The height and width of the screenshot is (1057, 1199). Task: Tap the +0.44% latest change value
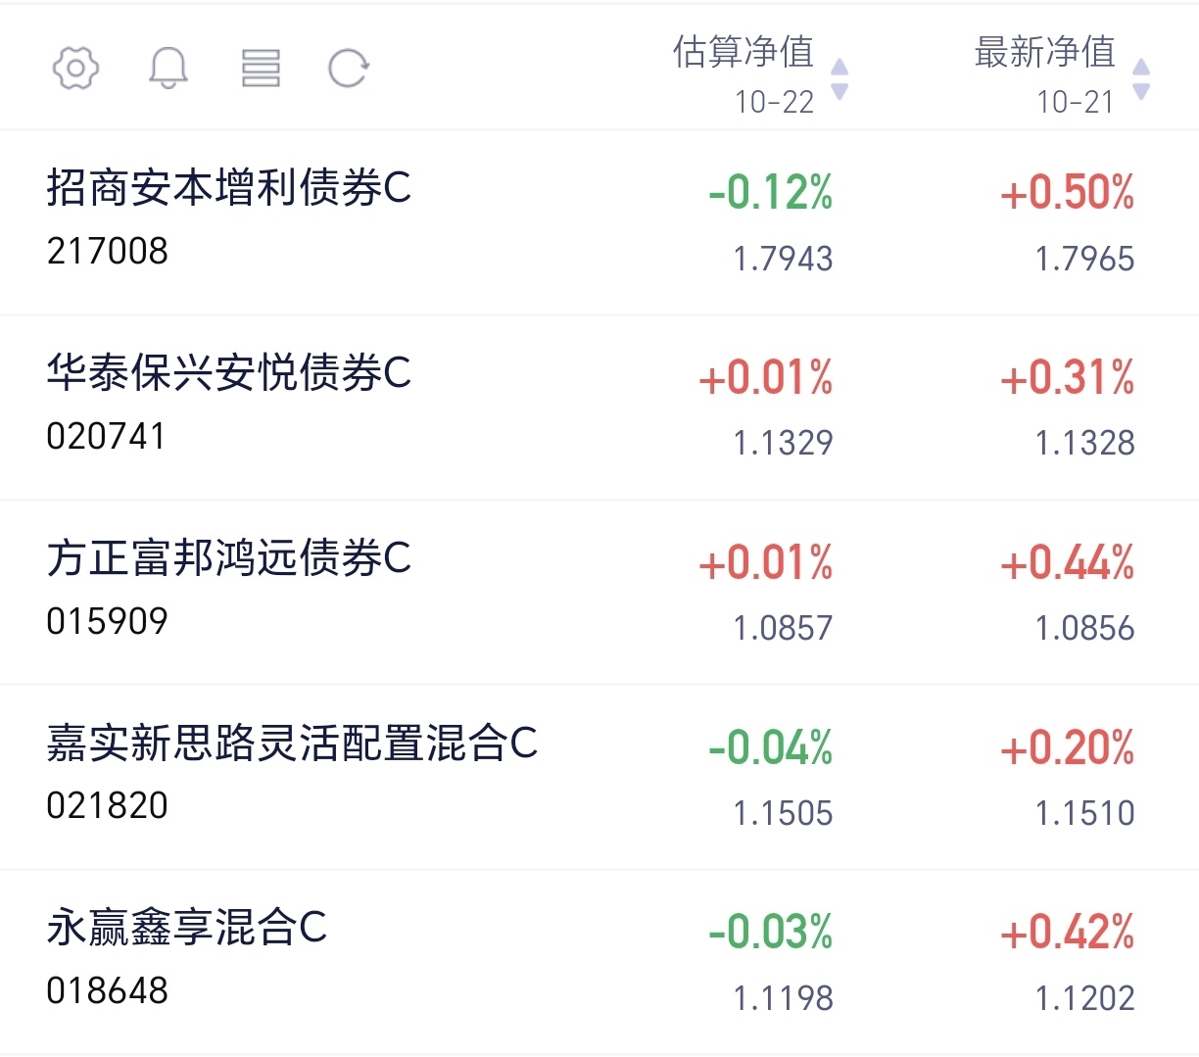point(1068,563)
